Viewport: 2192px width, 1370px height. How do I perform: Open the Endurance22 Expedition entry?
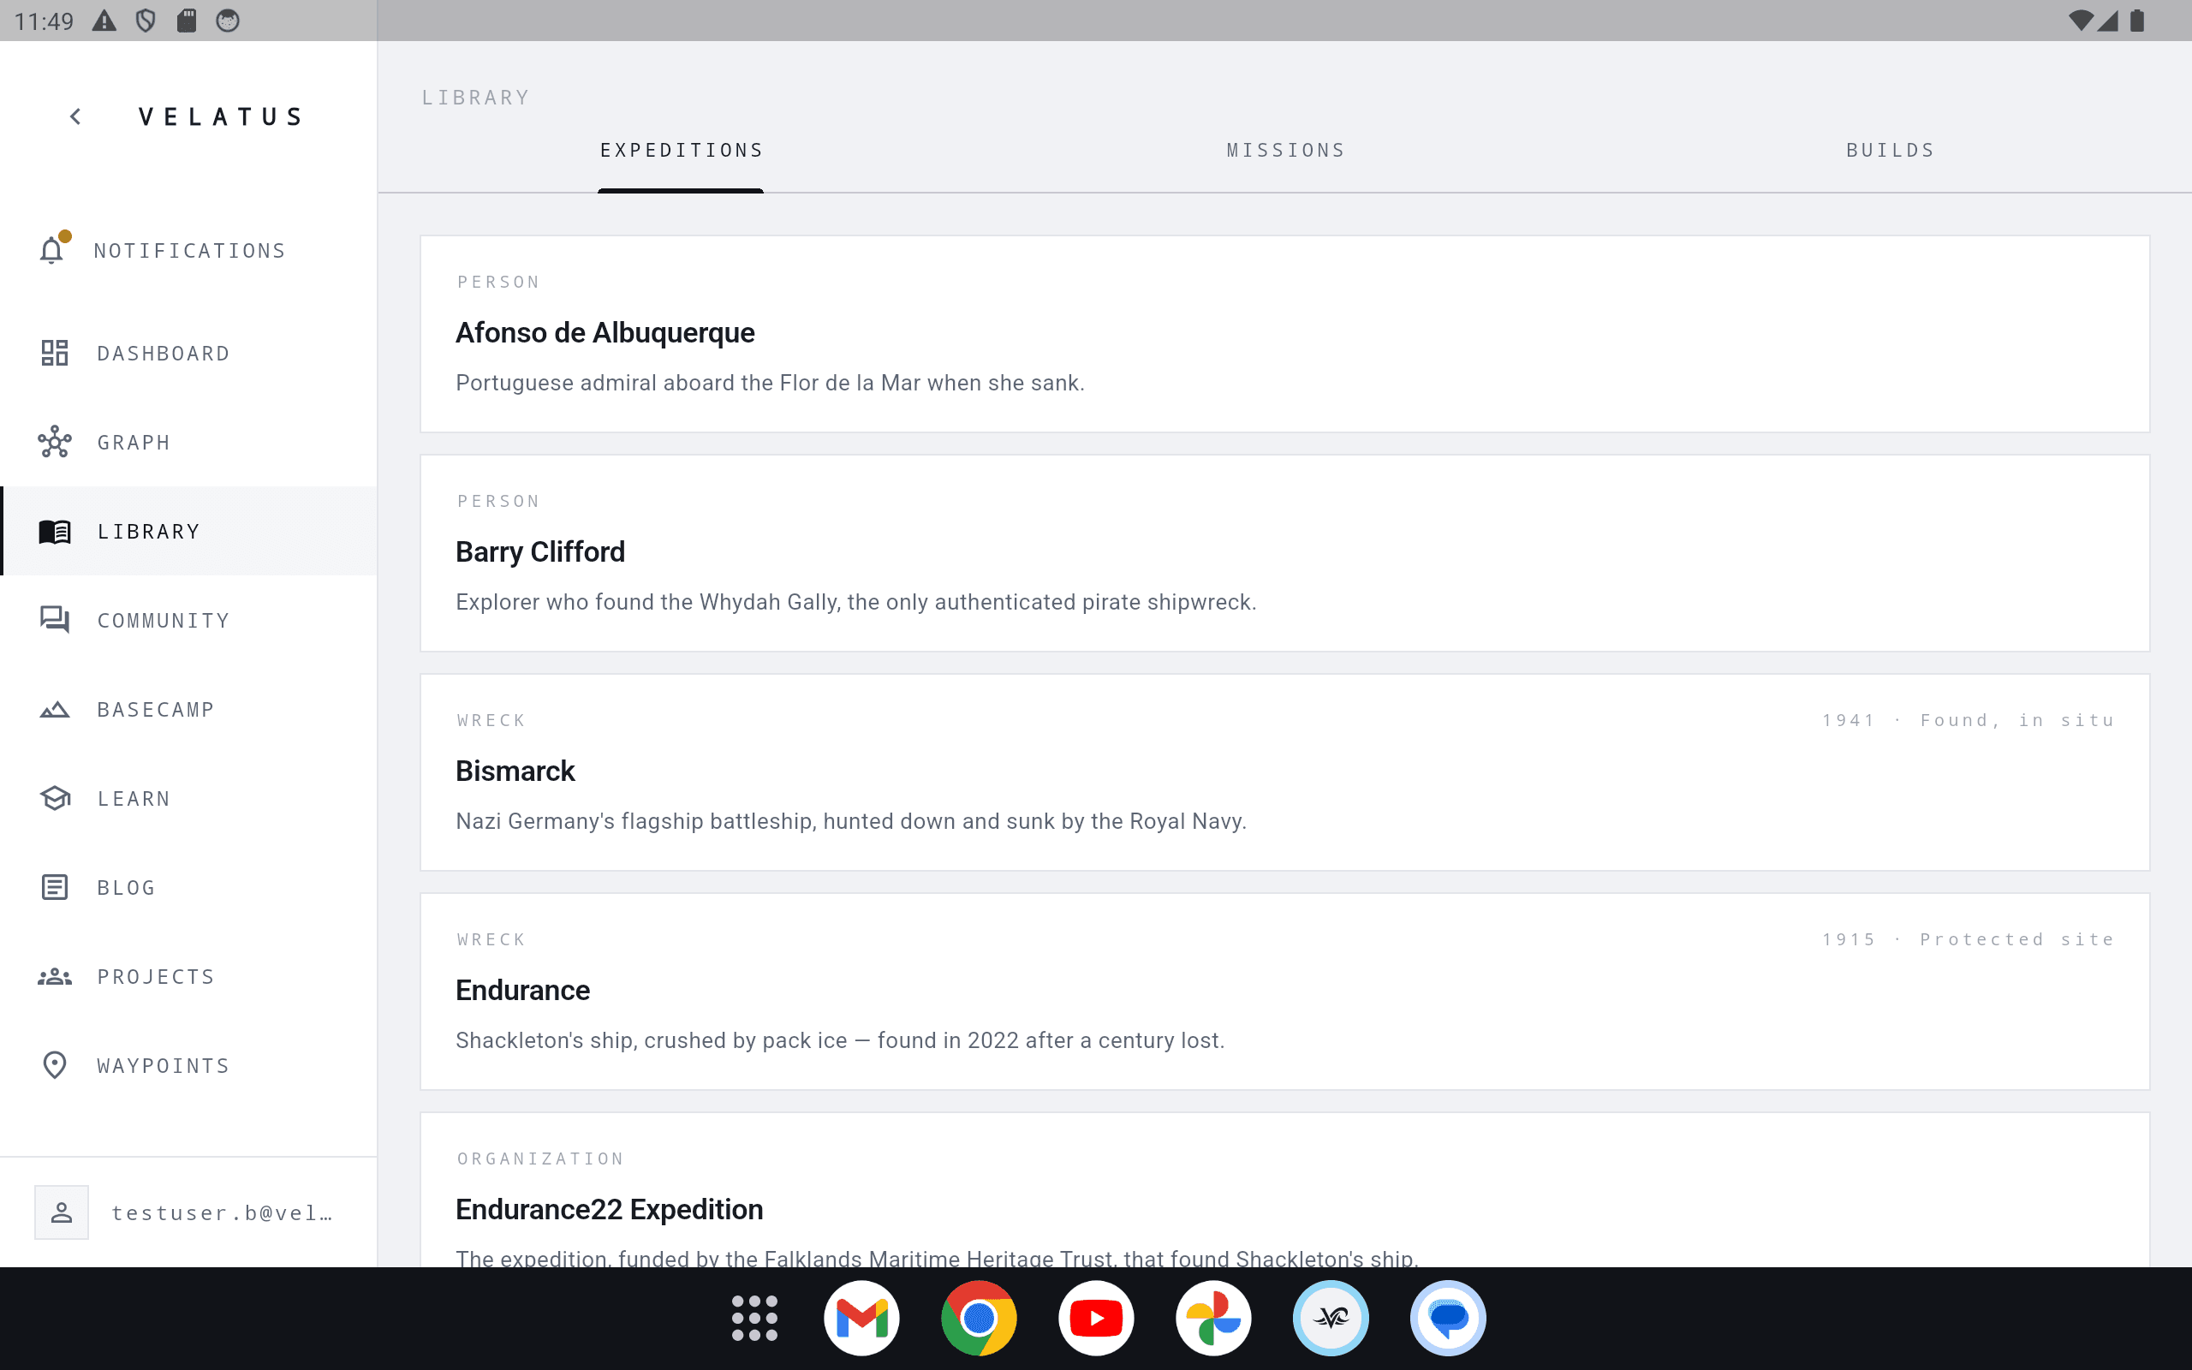coord(1284,1189)
